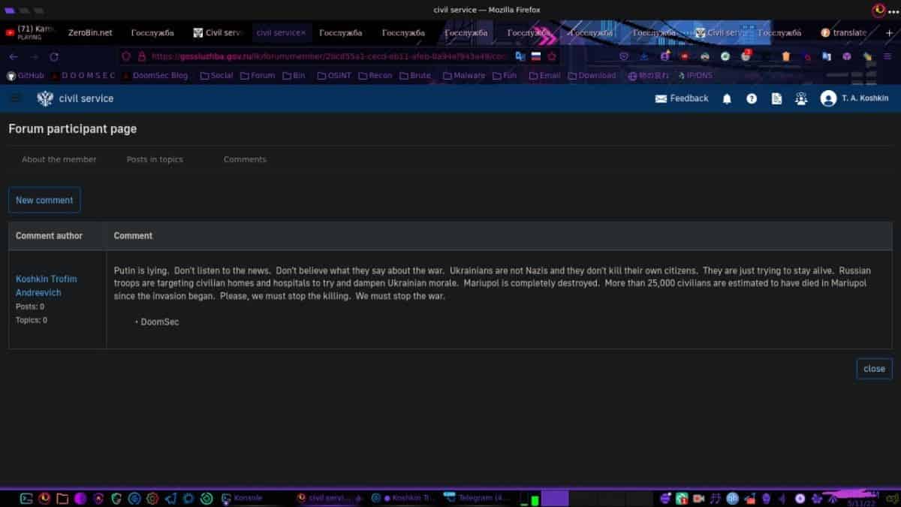The image size is (901, 507).
Task: Switch to Posts in topics tab
Action: (x=155, y=159)
